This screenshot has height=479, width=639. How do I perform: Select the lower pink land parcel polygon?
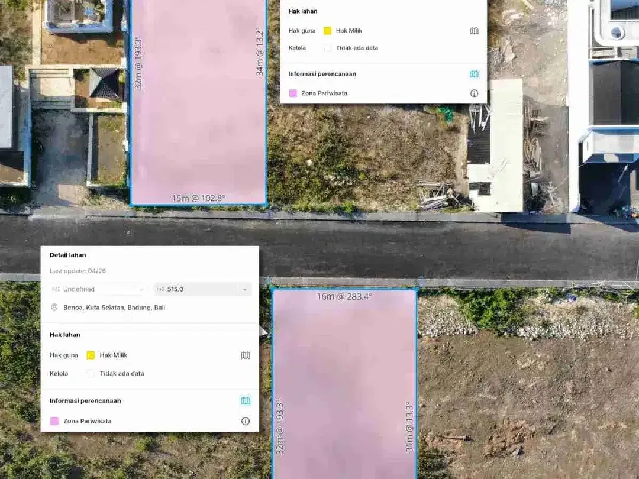[x=345, y=384]
